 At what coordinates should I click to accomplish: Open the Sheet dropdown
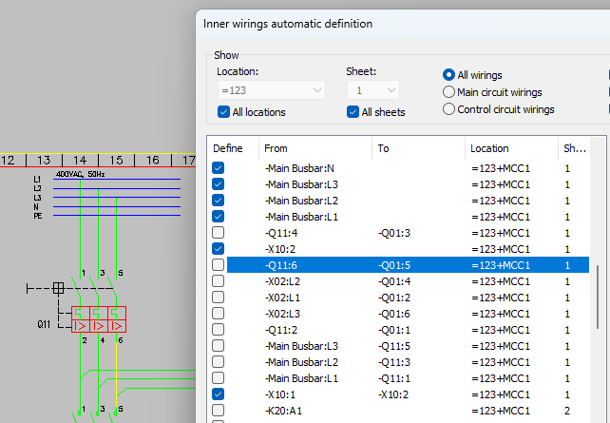(x=372, y=90)
